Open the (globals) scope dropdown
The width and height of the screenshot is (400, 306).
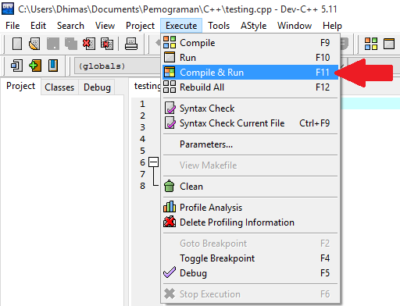point(117,66)
